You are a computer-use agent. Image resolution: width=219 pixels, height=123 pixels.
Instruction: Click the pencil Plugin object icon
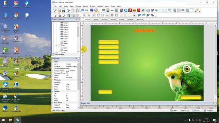coord(197,10)
